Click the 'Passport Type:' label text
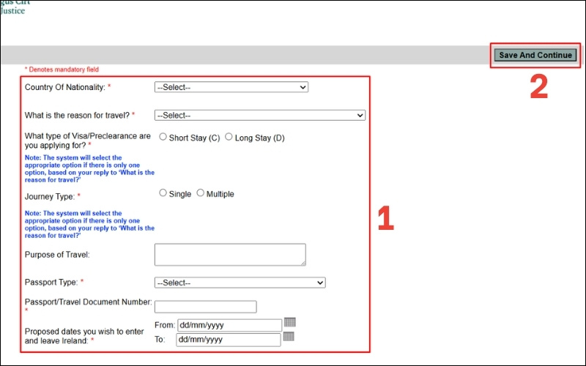Screen dimensions: 586x366 click(51, 282)
